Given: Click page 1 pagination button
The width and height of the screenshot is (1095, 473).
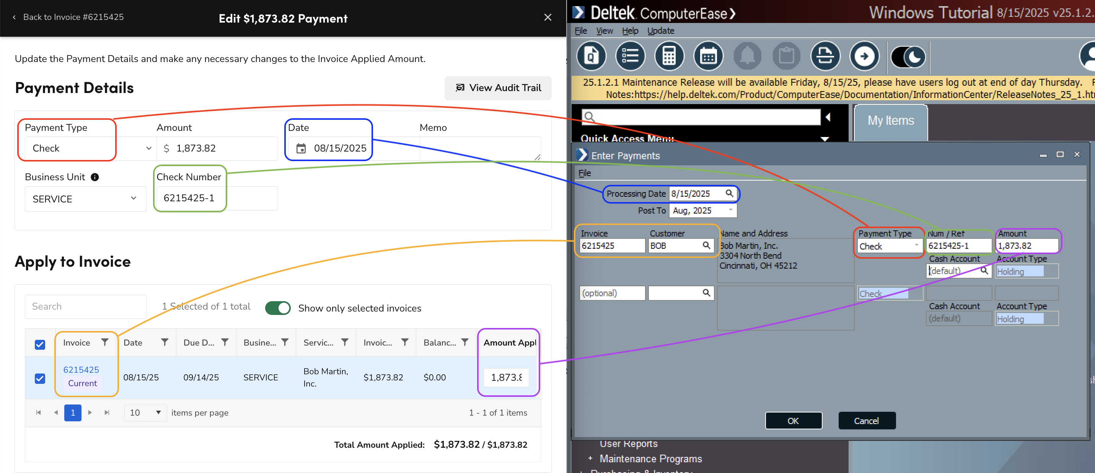Looking at the screenshot, I should pyautogui.click(x=73, y=413).
